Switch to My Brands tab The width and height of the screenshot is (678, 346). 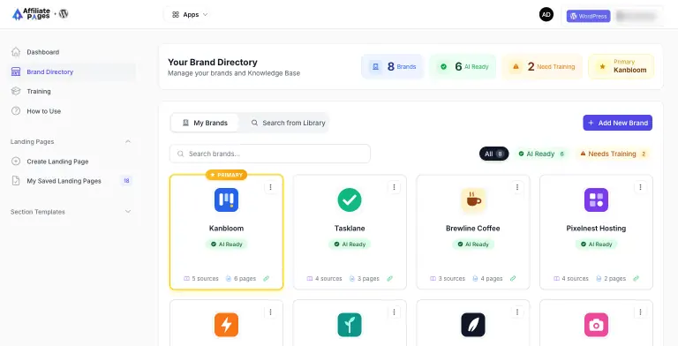[205, 123]
